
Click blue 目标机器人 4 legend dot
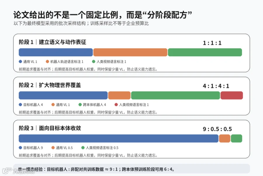tap(20, 105)
